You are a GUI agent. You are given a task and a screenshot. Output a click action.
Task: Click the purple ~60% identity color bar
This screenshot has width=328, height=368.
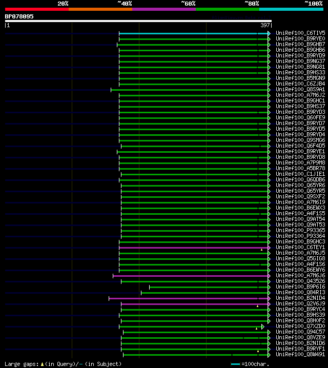click(164, 9)
